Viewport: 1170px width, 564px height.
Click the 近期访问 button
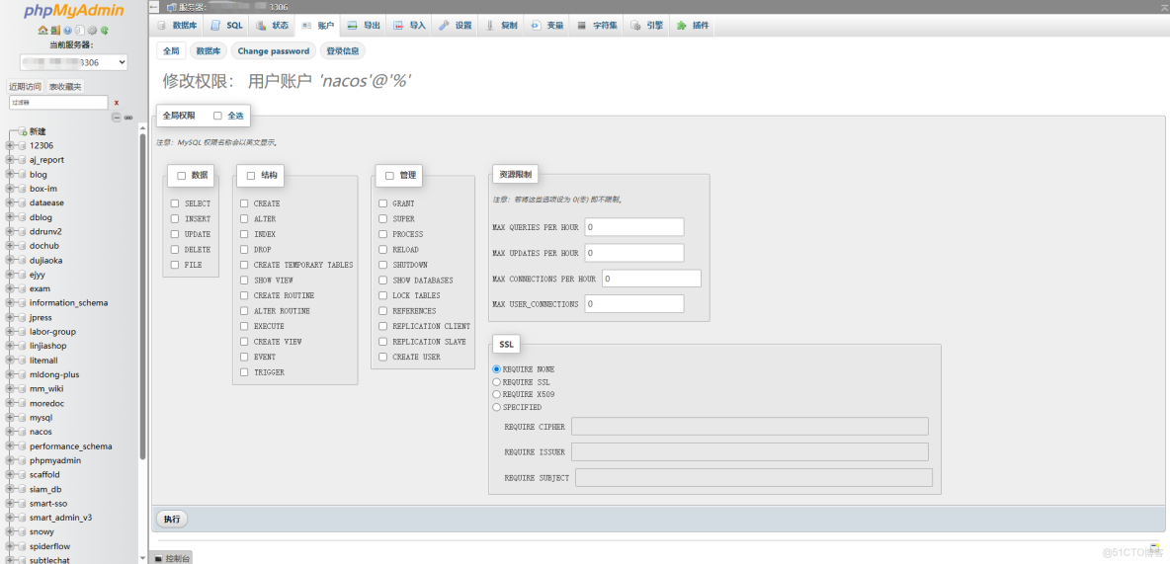[26, 87]
